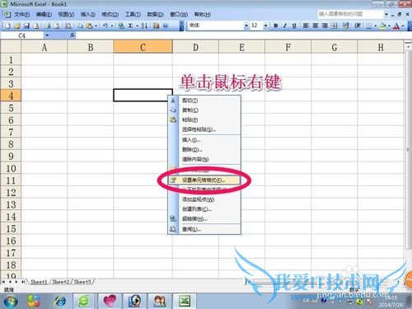This screenshot has width=412, height=309.
Task: Click the Print Preview toolbar icon
Action: pos(57,26)
